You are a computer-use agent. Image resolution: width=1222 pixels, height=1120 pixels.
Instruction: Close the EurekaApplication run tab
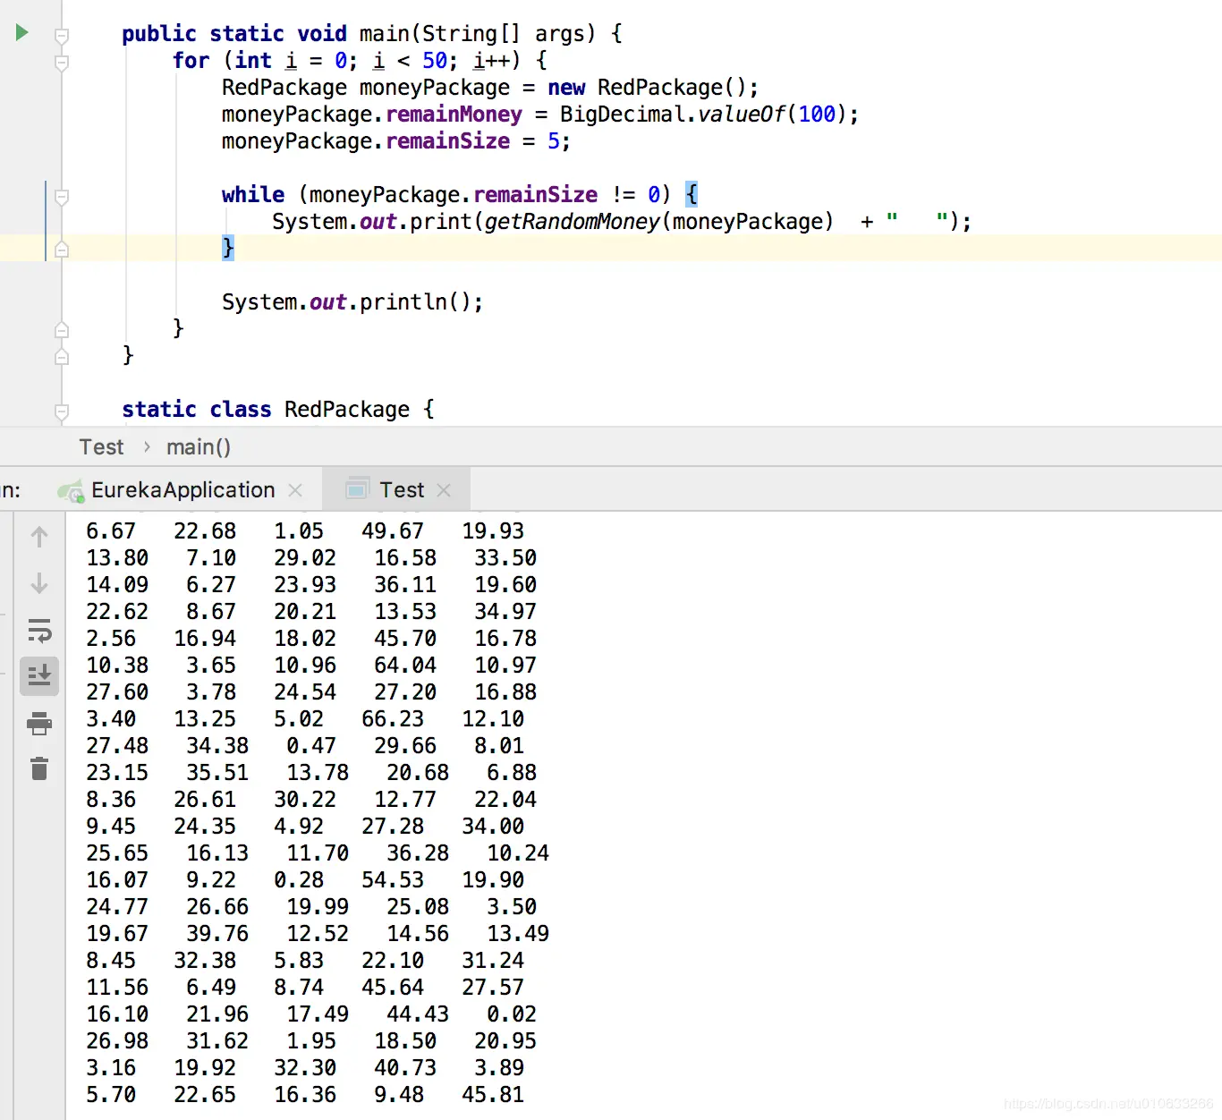(295, 490)
